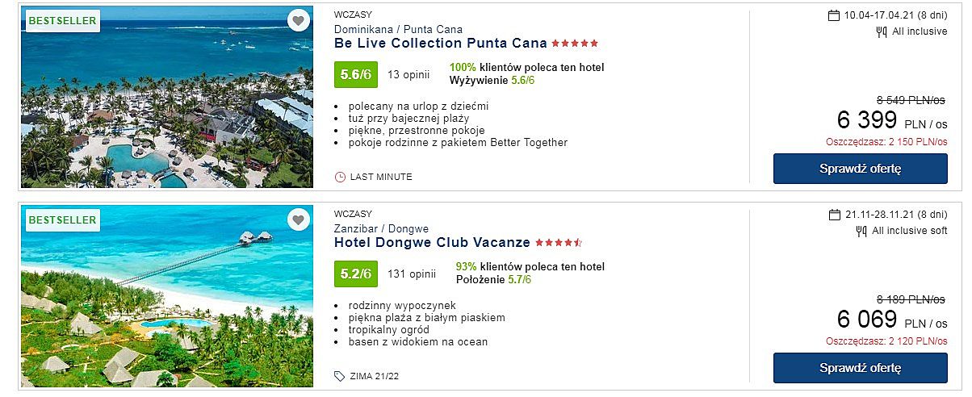Viewport: 972px width, 397px height.
Task: View the 13 opinii reviews
Action: [408, 75]
